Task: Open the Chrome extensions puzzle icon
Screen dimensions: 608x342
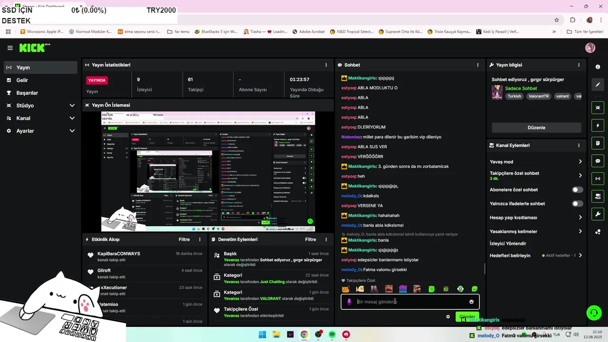Action: (x=572, y=20)
